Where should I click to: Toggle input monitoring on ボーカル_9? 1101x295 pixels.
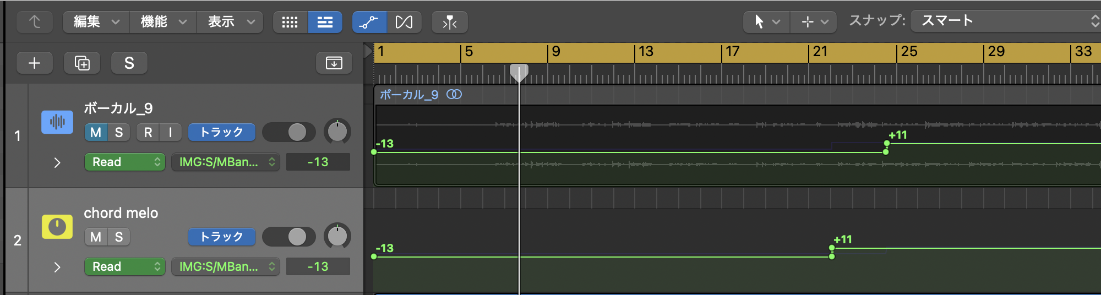pos(171,132)
